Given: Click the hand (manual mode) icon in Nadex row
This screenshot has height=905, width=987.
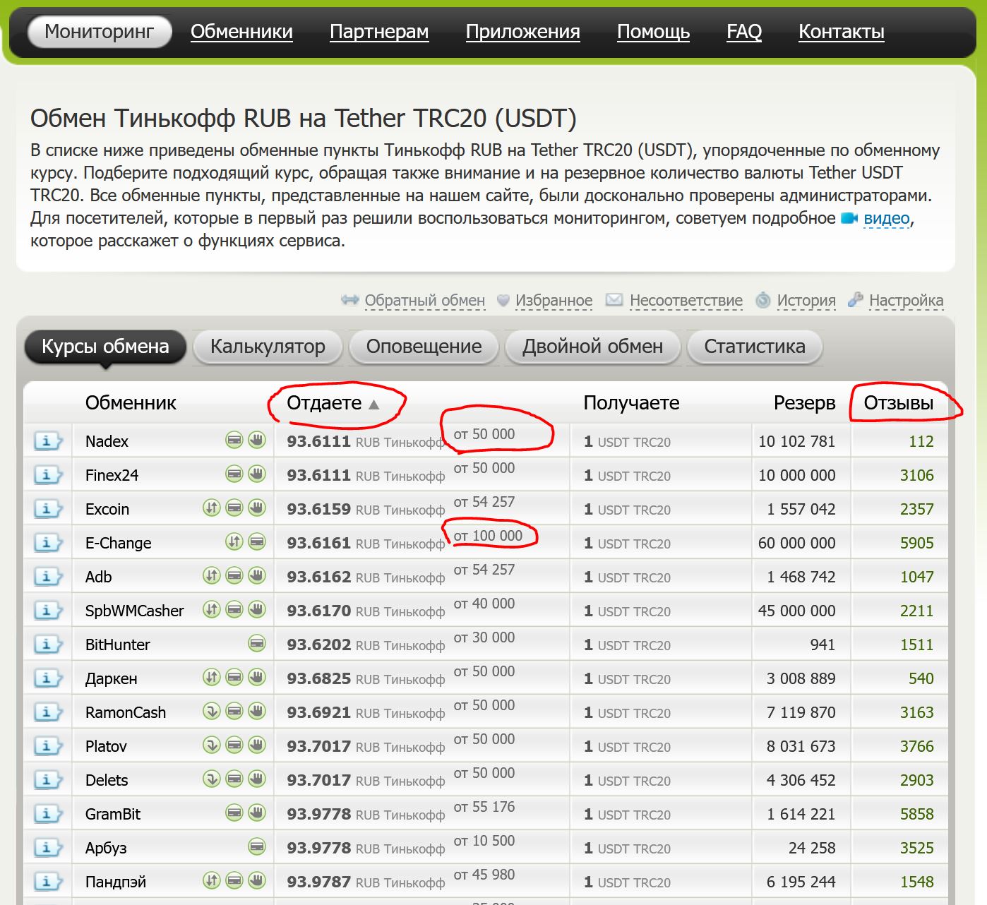Looking at the screenshot, I should (x=257, y=440).
